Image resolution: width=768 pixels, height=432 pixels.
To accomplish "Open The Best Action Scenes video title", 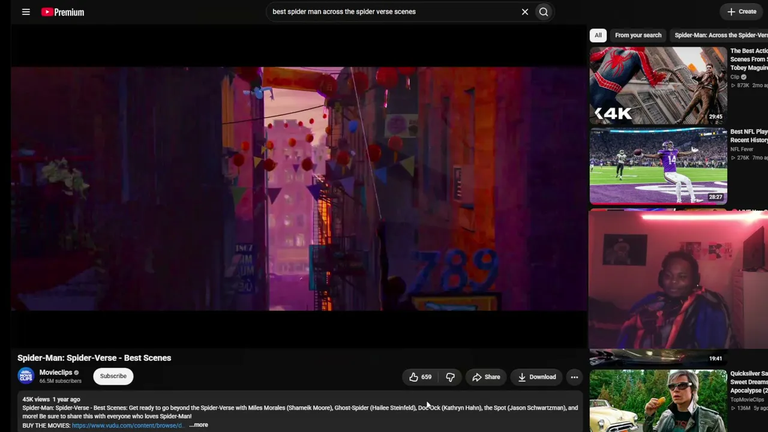I will [749, 59].
